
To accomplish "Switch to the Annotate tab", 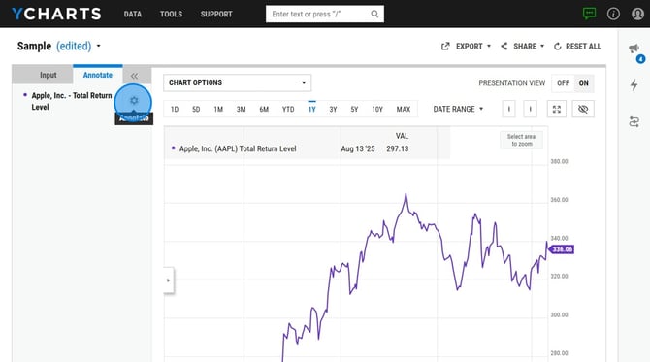I will 98,75.
